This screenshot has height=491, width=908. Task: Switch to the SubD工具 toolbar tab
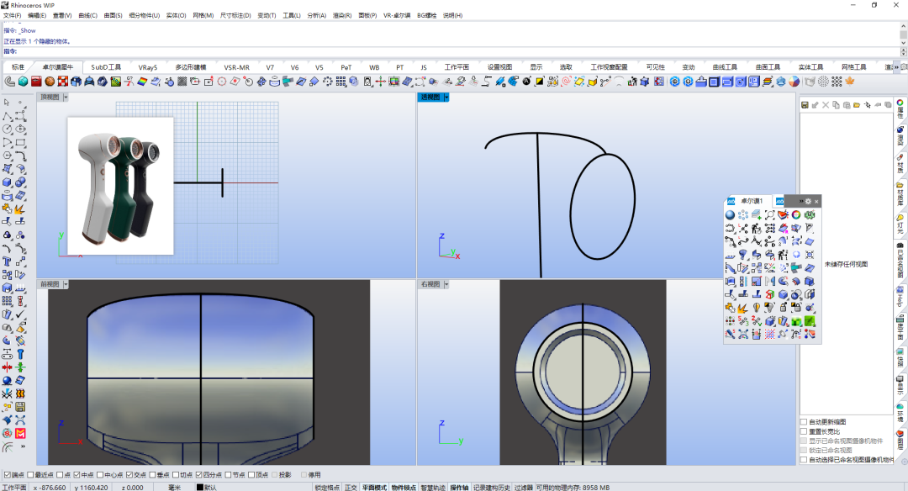[x=106, y=67]
